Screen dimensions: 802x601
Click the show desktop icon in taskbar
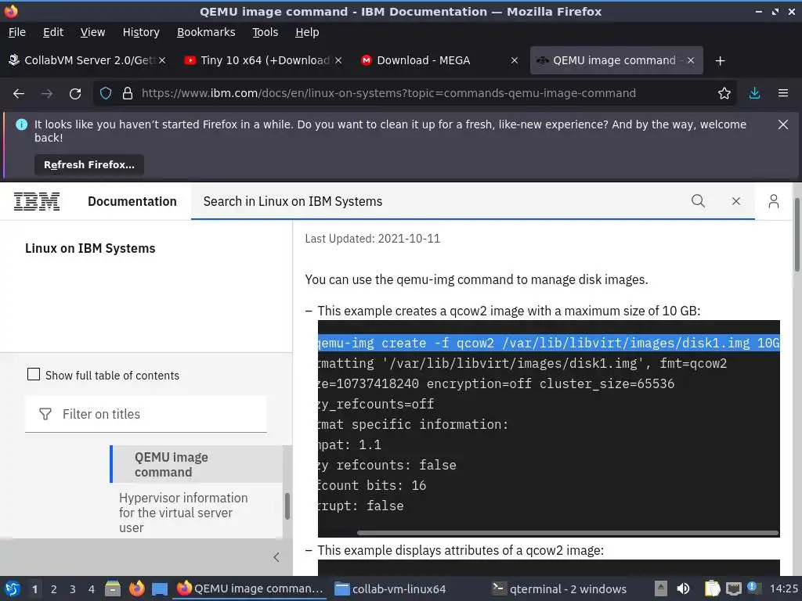160,588
